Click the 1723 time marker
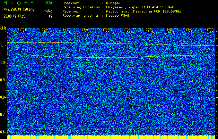This screenshot has height=139, width=218. coord(64,30)
